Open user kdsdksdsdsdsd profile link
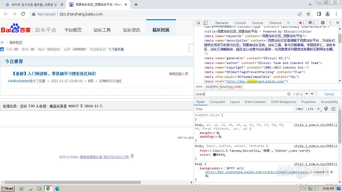Viewport: 342px width, 192px height. pos(19,81)
